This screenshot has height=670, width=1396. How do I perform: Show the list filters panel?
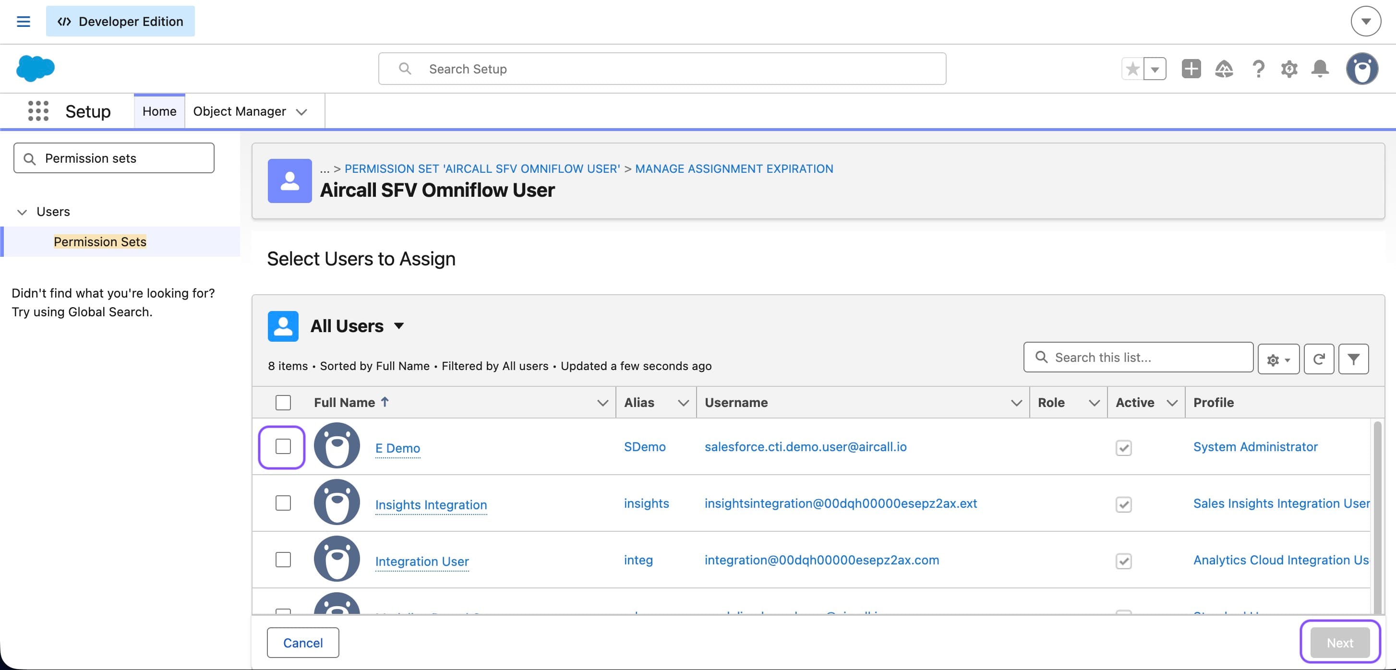point(1353,359)
